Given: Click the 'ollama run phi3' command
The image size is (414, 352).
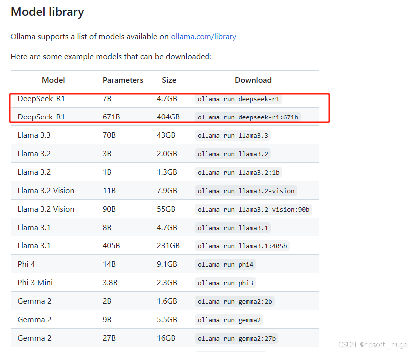Looking at the screenshot, I should 225,283.
